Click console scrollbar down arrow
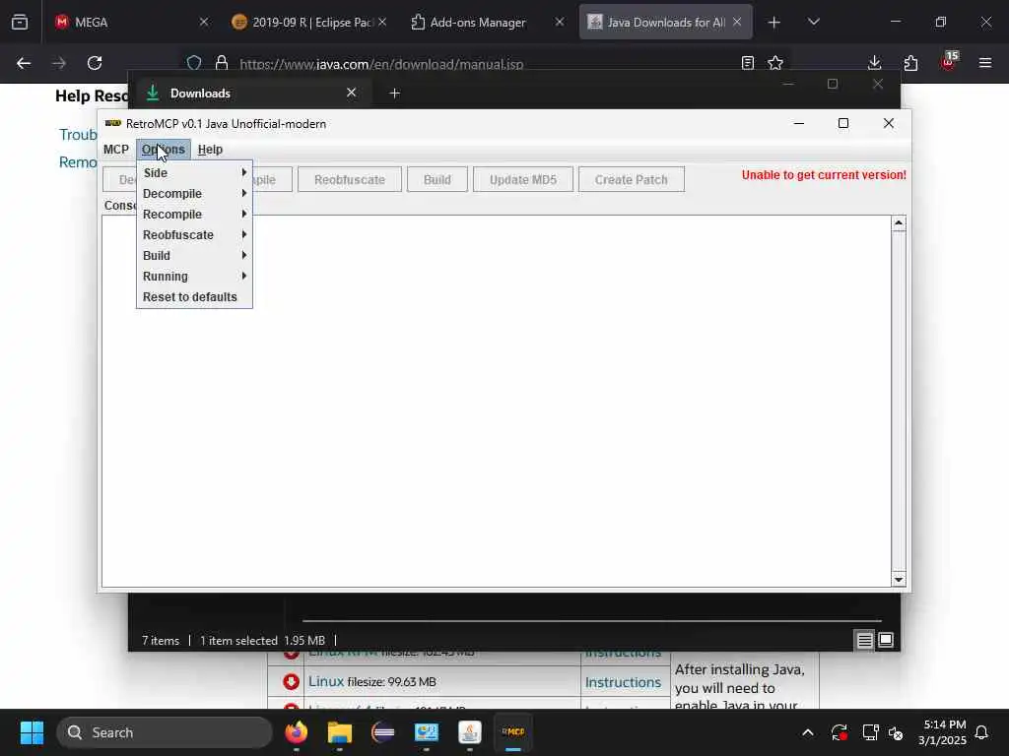Viewport: 1009px width, 756px height. pos(899,579)
